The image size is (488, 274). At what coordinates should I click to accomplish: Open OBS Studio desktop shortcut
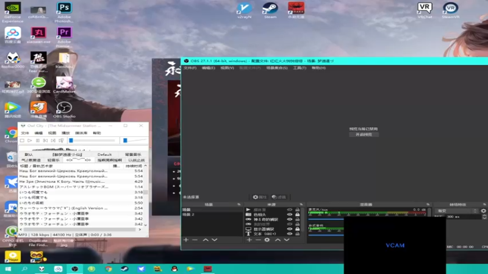[x=64, y=110]
